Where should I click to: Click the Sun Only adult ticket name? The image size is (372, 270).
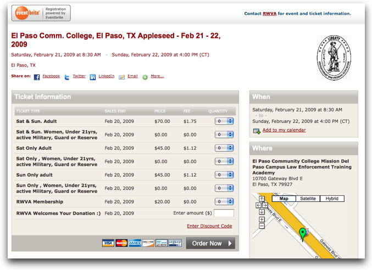click(35, 175)
